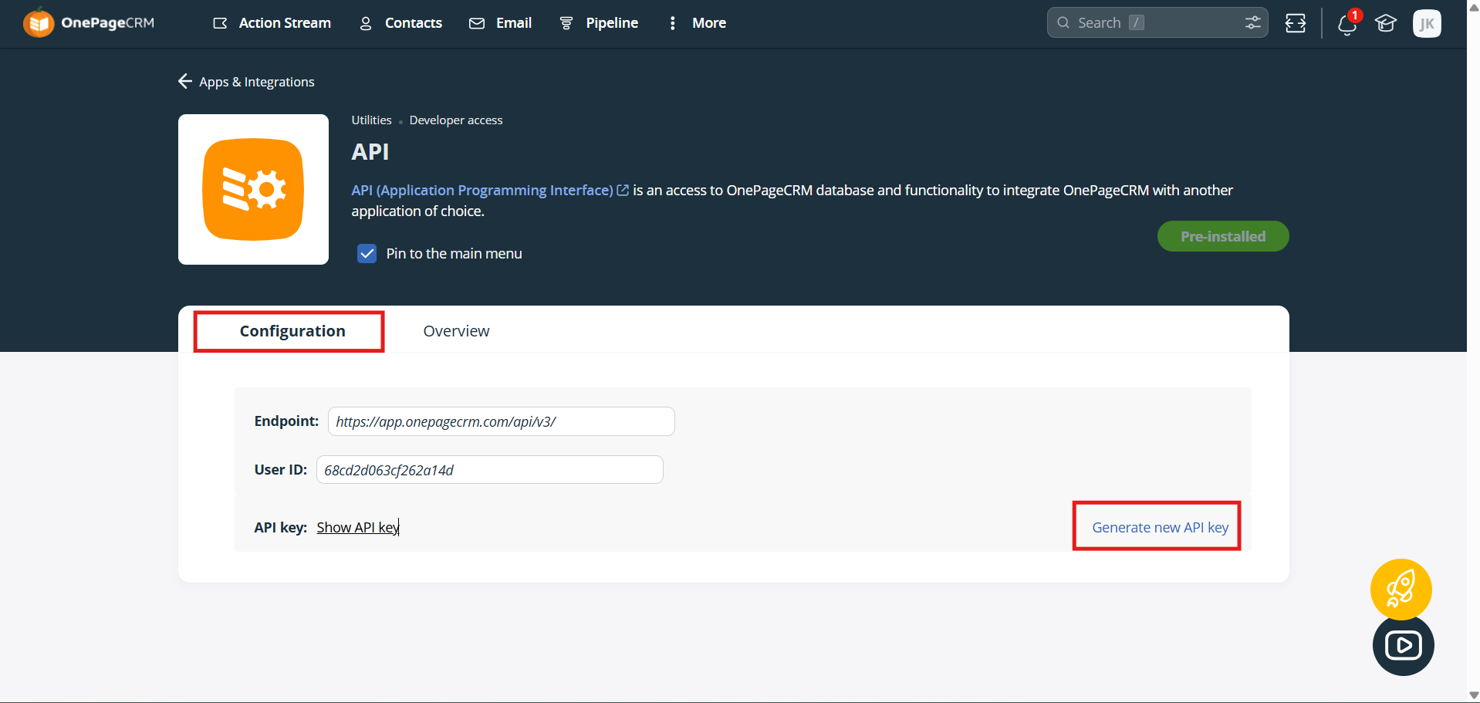Click the API app tile icon
Viewport: 1480px width, 703px height.
253,190
